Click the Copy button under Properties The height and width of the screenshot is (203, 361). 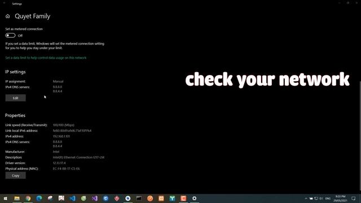coord(15,175)
